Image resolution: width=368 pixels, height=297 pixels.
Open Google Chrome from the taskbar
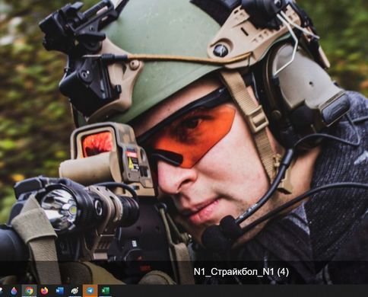(29, 291)
